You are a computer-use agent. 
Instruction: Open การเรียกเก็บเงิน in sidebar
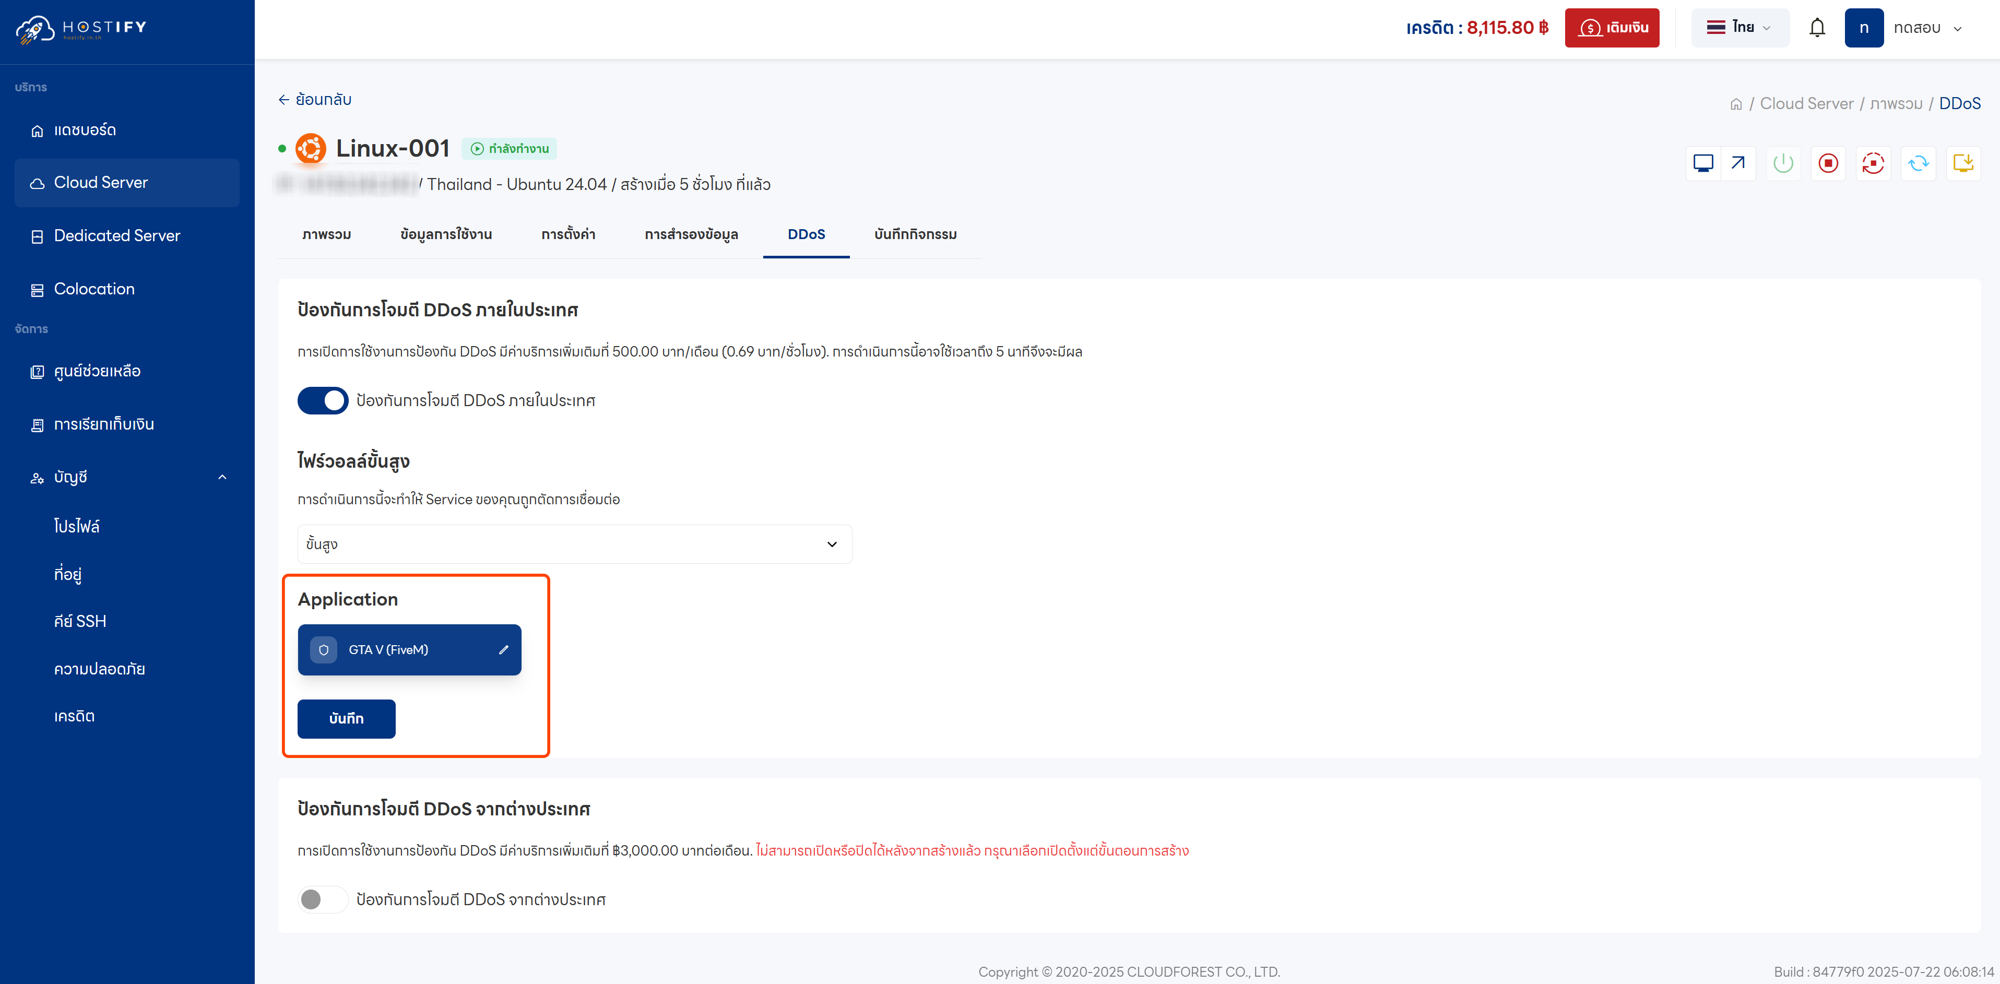point(127,424)
